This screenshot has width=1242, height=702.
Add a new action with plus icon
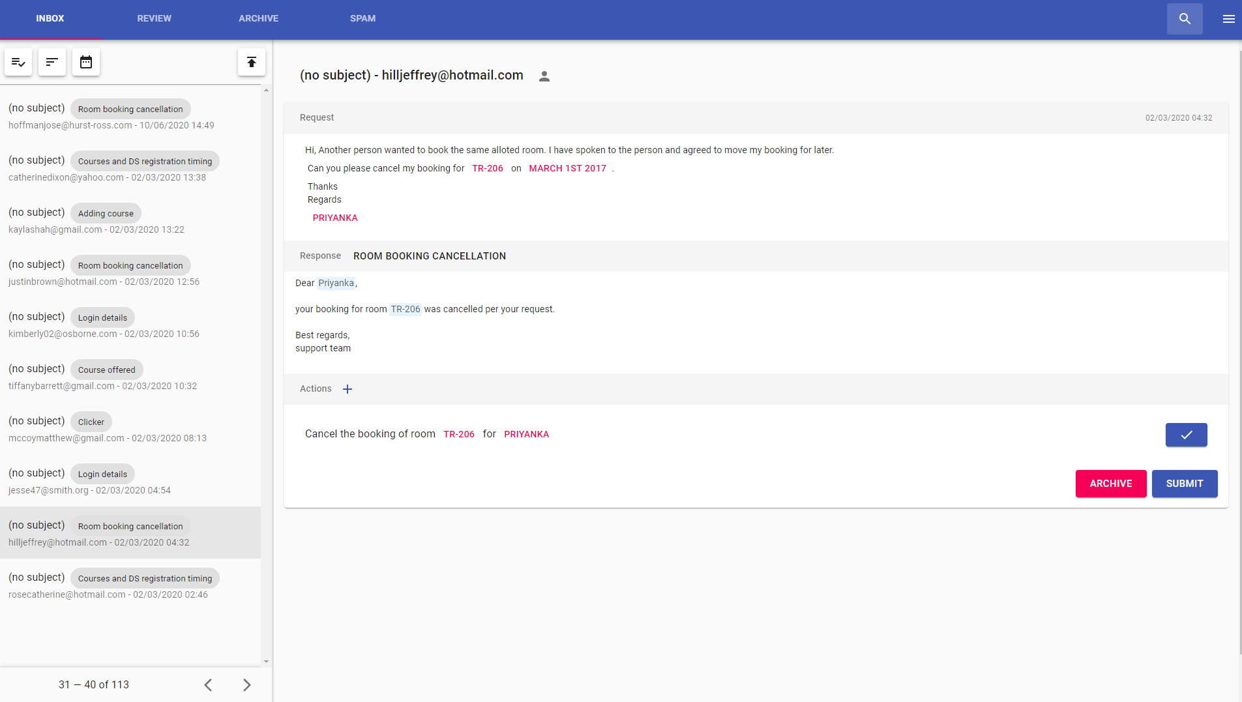pyautogui.click(x=347, y=389)
